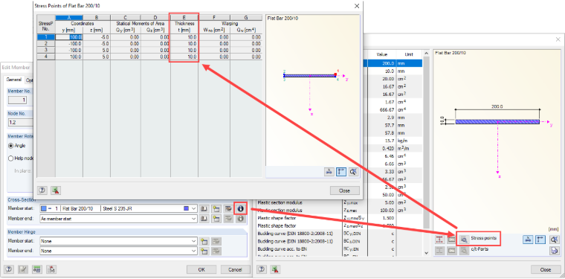This screenshot has width=565, height=279.
Task: Show stress point numbers icon beside Stress points
Action: click(x=451, y=239)
